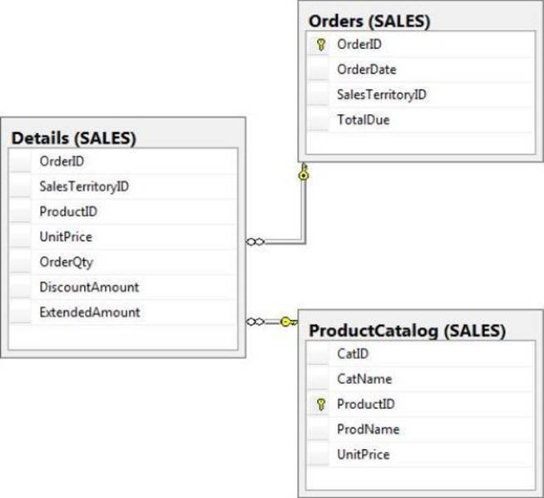This screenshot has width=544, height=498.
Task: Select the Orders (SALES) table title bar
Action: [x=368, y=22]
